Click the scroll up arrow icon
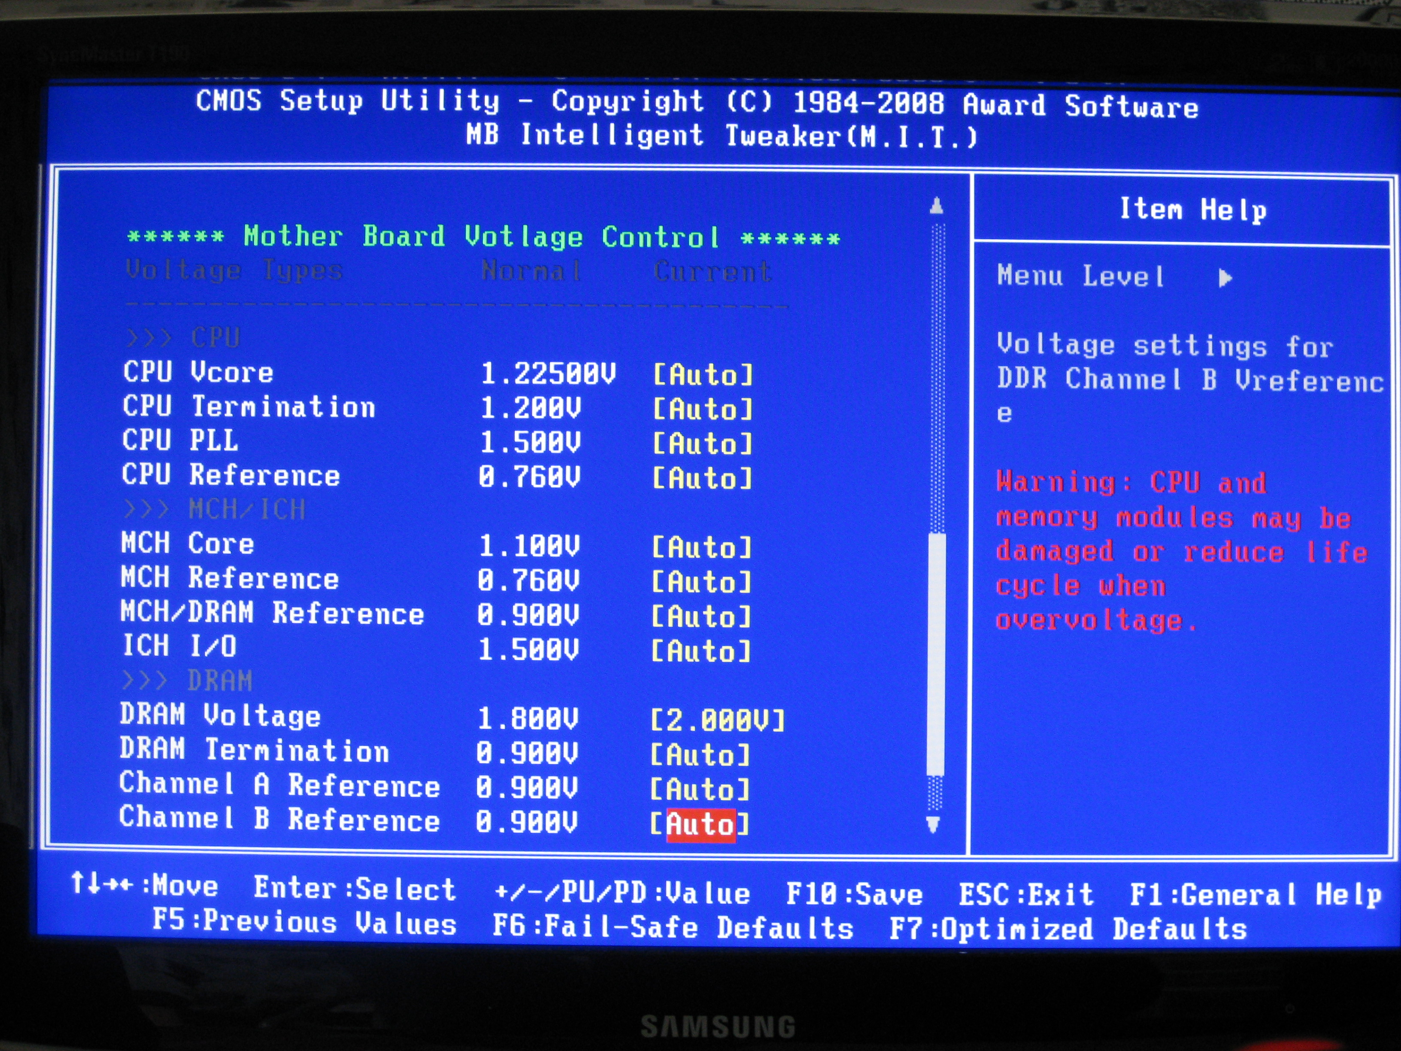1401x1051 pixels. pyautogui.click(x=937, y=205)
